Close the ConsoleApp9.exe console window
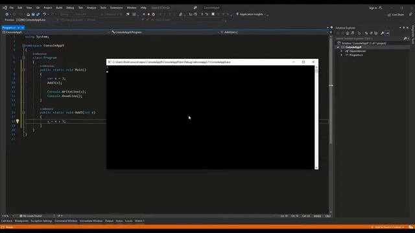Viewport: 415px width, 233px height. point(313,62)
